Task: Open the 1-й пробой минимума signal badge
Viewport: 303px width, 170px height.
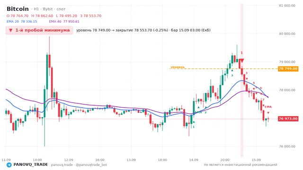Action: click(x=39, y=30)
